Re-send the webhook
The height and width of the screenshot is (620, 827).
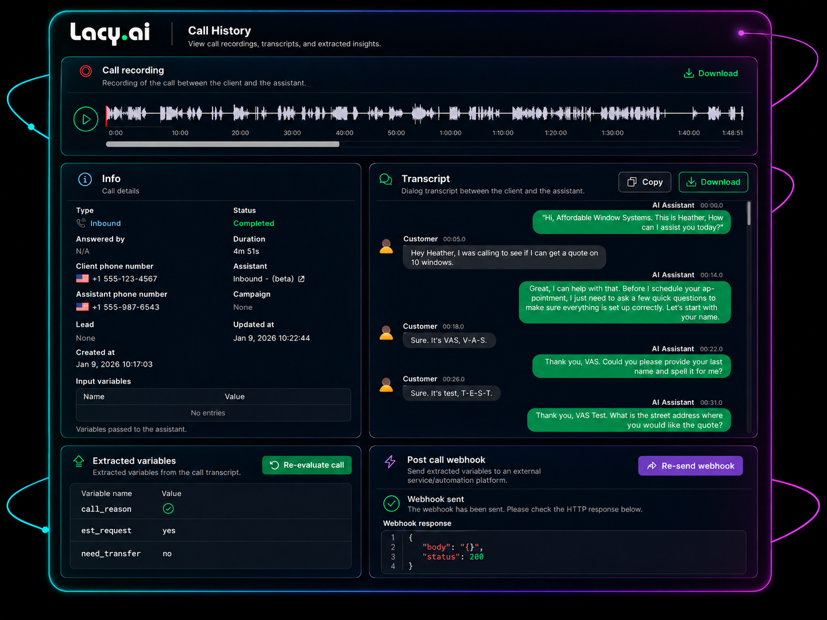point(690,466)
